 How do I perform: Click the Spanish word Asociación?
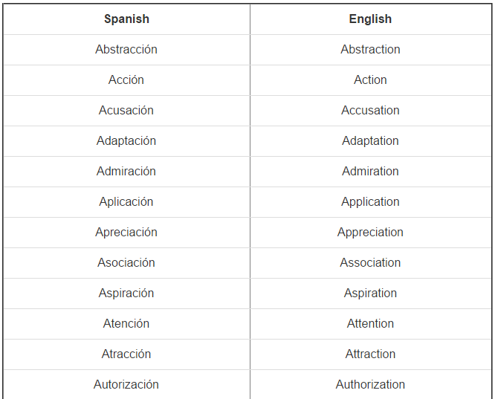pyautogui.click(x=126, y=263)
